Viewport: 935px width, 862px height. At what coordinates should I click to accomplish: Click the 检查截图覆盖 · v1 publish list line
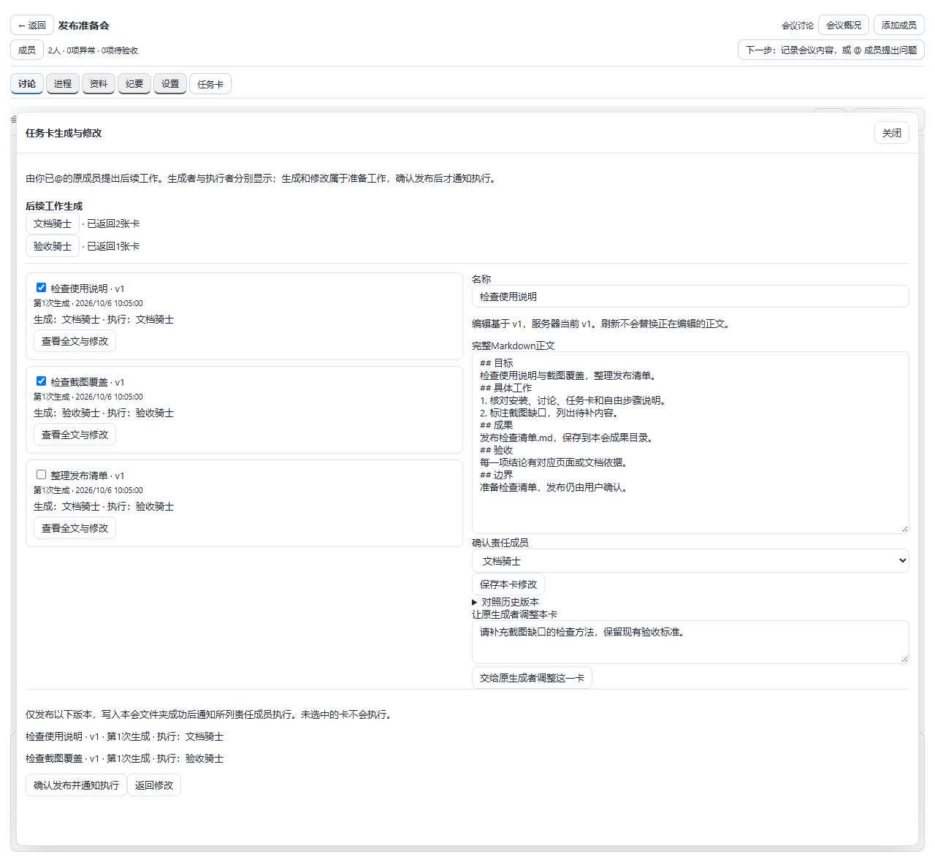click(124, 758)
